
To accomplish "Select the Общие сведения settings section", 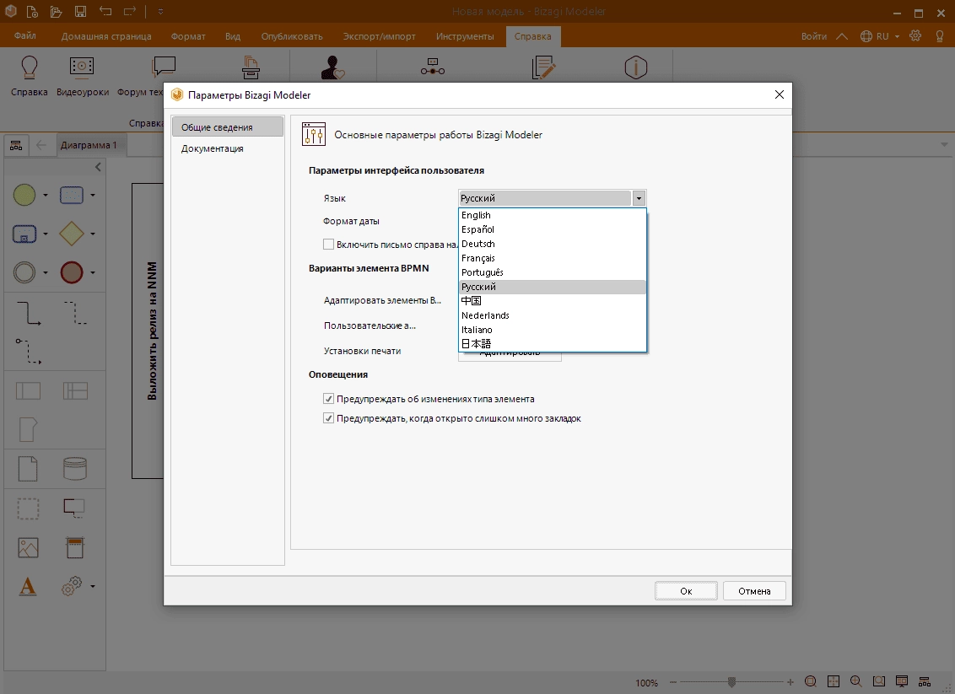I will [x=227, y=126].
